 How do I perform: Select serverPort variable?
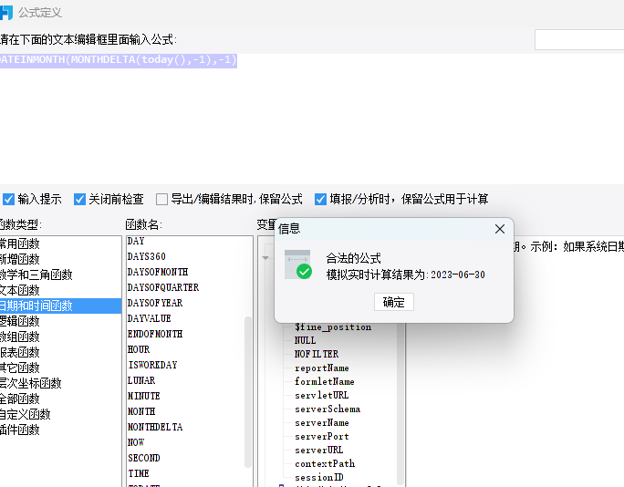click(321, 437)
